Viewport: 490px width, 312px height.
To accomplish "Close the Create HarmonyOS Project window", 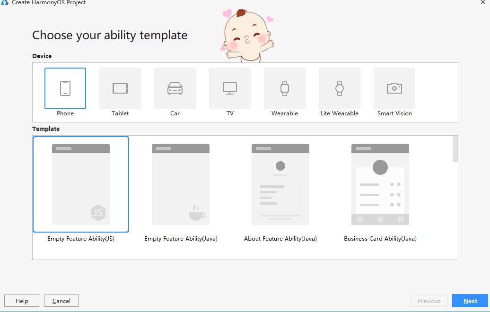I will click(x=482, y=2).
